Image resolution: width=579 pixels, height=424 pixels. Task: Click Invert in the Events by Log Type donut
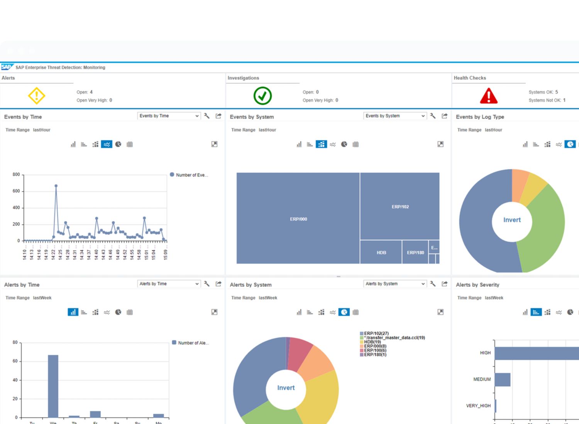point(512,220)
